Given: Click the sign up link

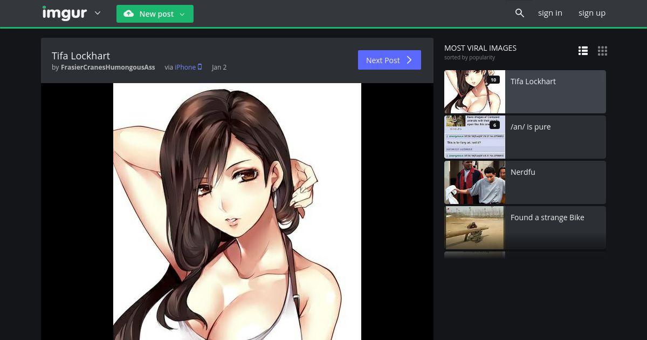Looking at the screenshot, I should tap(592, 13).
